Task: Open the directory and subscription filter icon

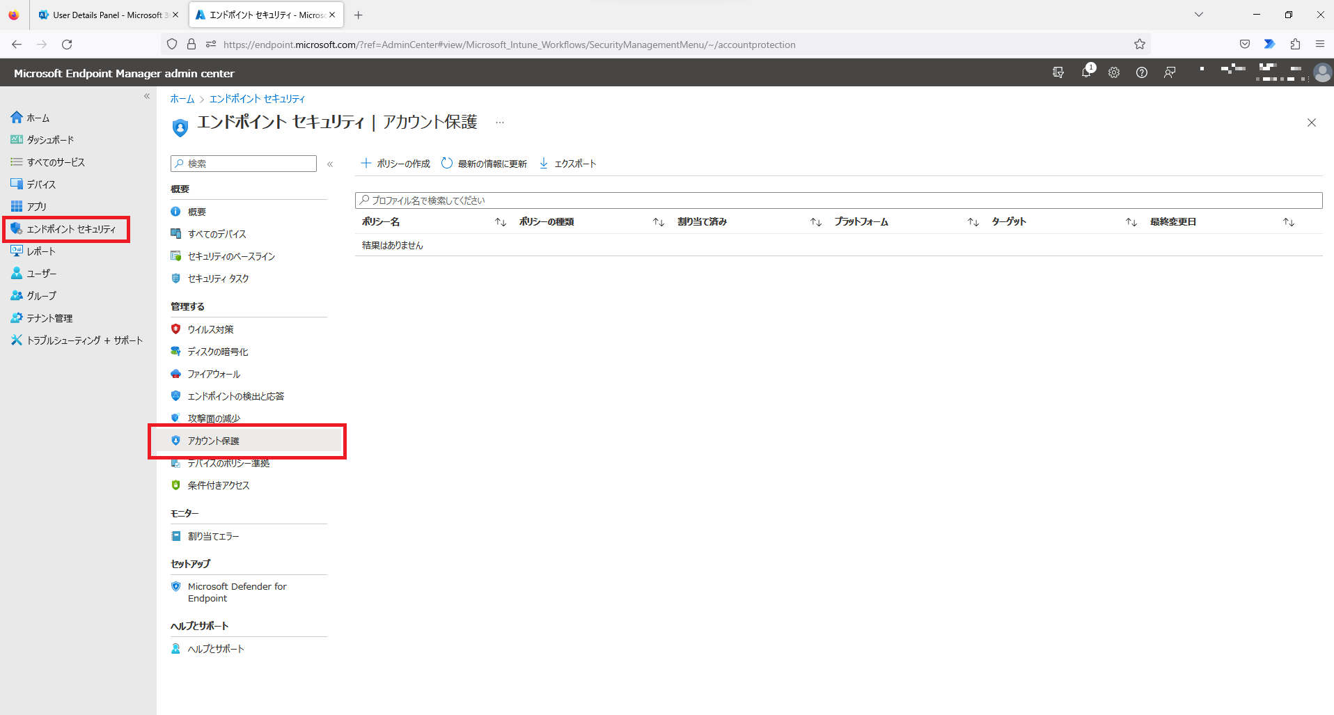Action: [1058, 72]
